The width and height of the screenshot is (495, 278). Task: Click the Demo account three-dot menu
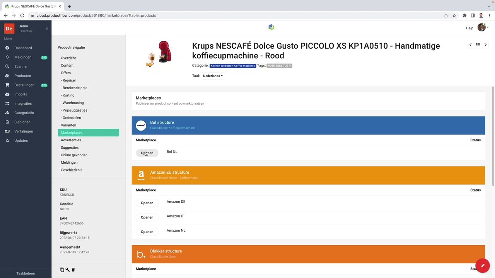tap(47, 29)
